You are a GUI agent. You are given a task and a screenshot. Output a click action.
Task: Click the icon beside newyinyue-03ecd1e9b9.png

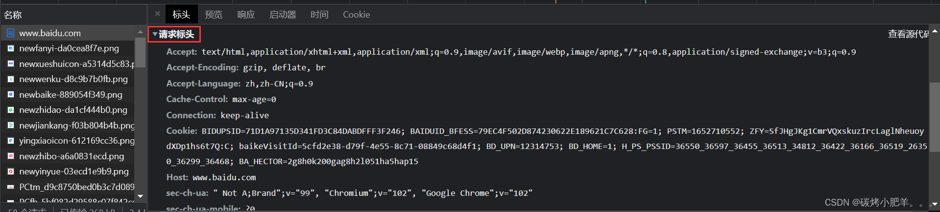click(10, 171)
